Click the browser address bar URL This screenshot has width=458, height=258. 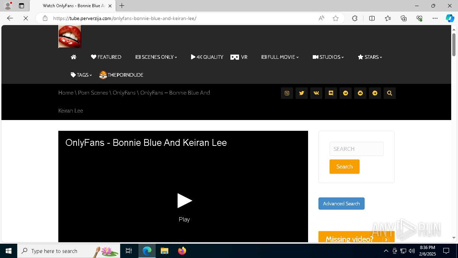point(125,18)
